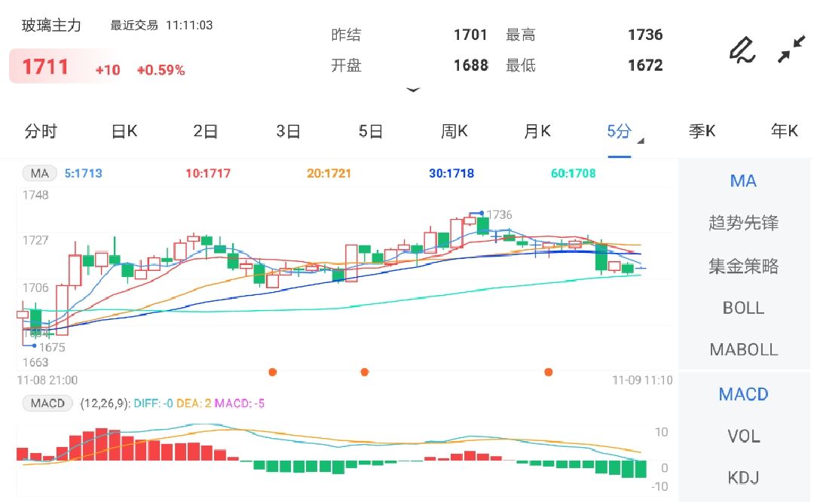Switch to the 月K tab
Viewport: 814px width, 502px height.
click(537, 131)
